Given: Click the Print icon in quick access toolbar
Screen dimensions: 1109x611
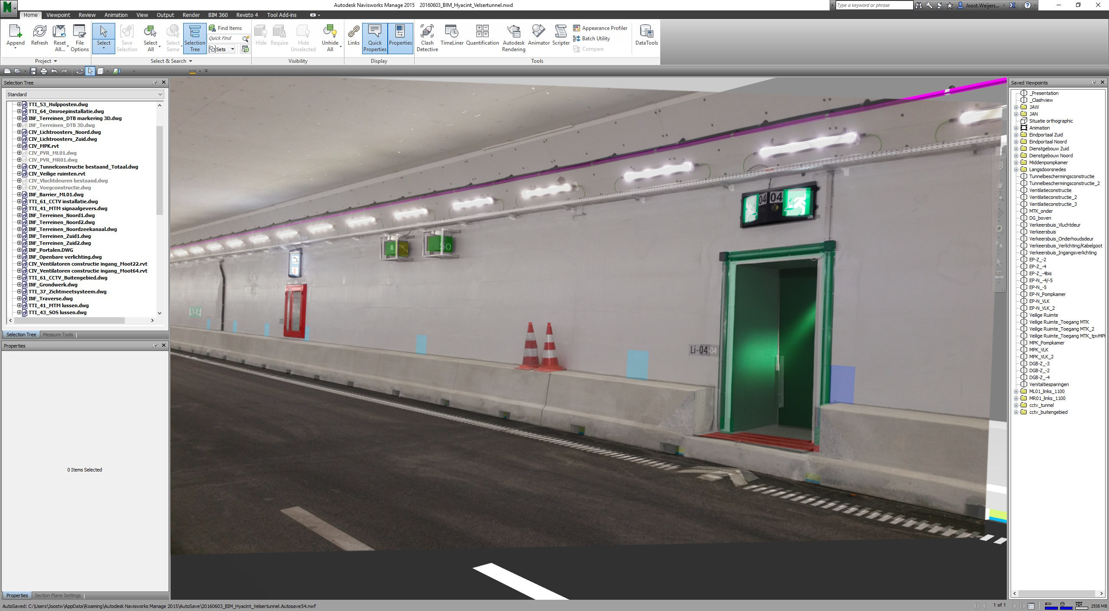Looking at the screenshot, I should point(43,71).
